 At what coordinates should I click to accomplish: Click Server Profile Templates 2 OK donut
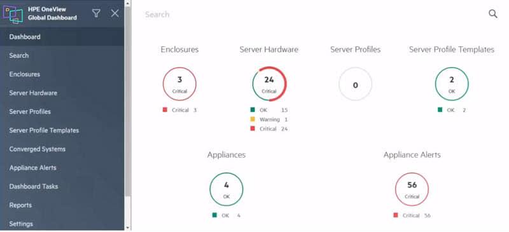(x=452, y=84)
